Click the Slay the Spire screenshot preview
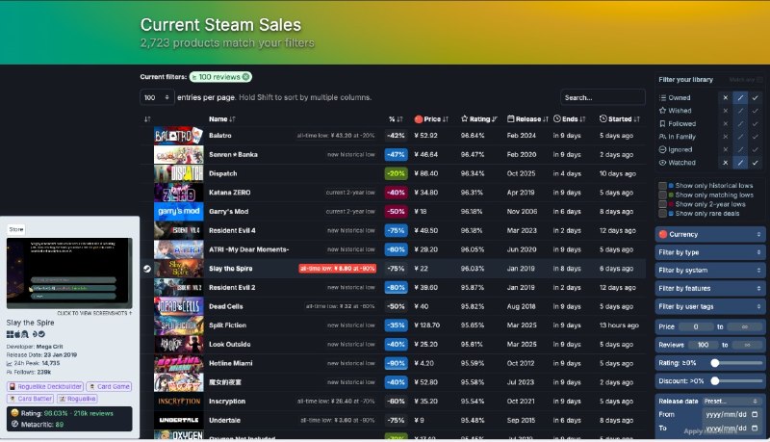Screen dimensions: 770x442 coord(69,273)
